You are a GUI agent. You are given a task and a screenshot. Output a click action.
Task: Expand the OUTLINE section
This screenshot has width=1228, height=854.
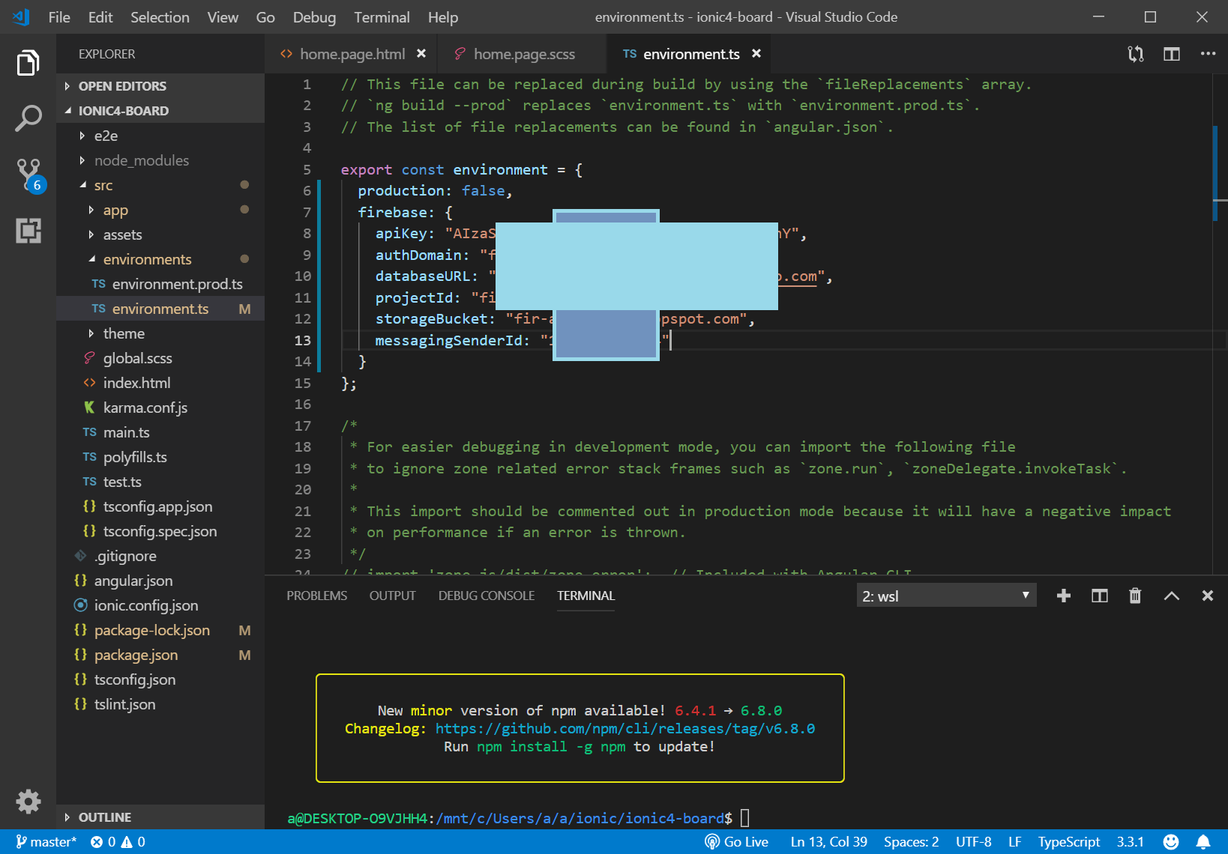(104, 817)
